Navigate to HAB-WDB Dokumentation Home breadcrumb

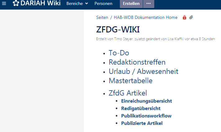tap(146, 18)
